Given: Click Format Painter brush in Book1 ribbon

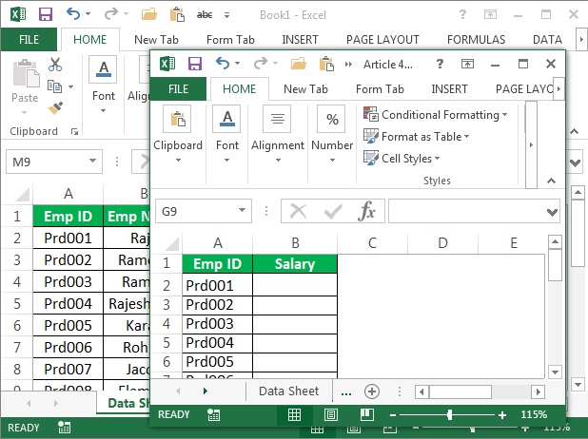Looking at the screenshot, I should tap(55, 108).
